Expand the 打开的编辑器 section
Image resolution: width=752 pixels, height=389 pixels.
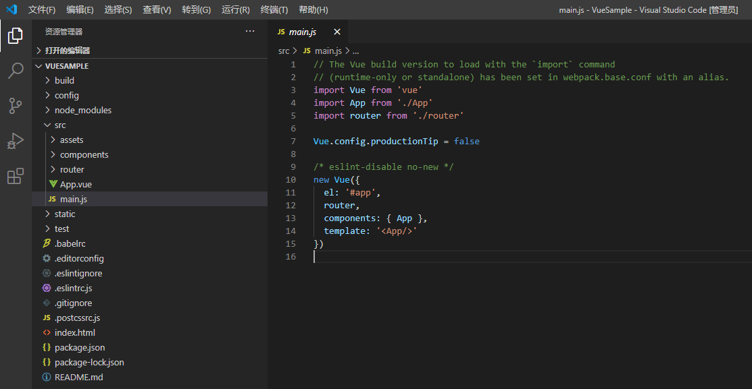(39, 51)
